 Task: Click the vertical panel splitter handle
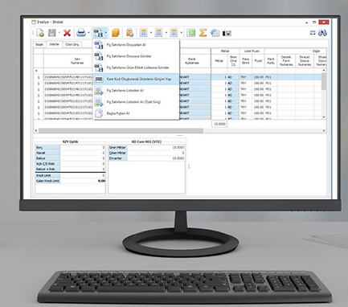coord(189,166)
